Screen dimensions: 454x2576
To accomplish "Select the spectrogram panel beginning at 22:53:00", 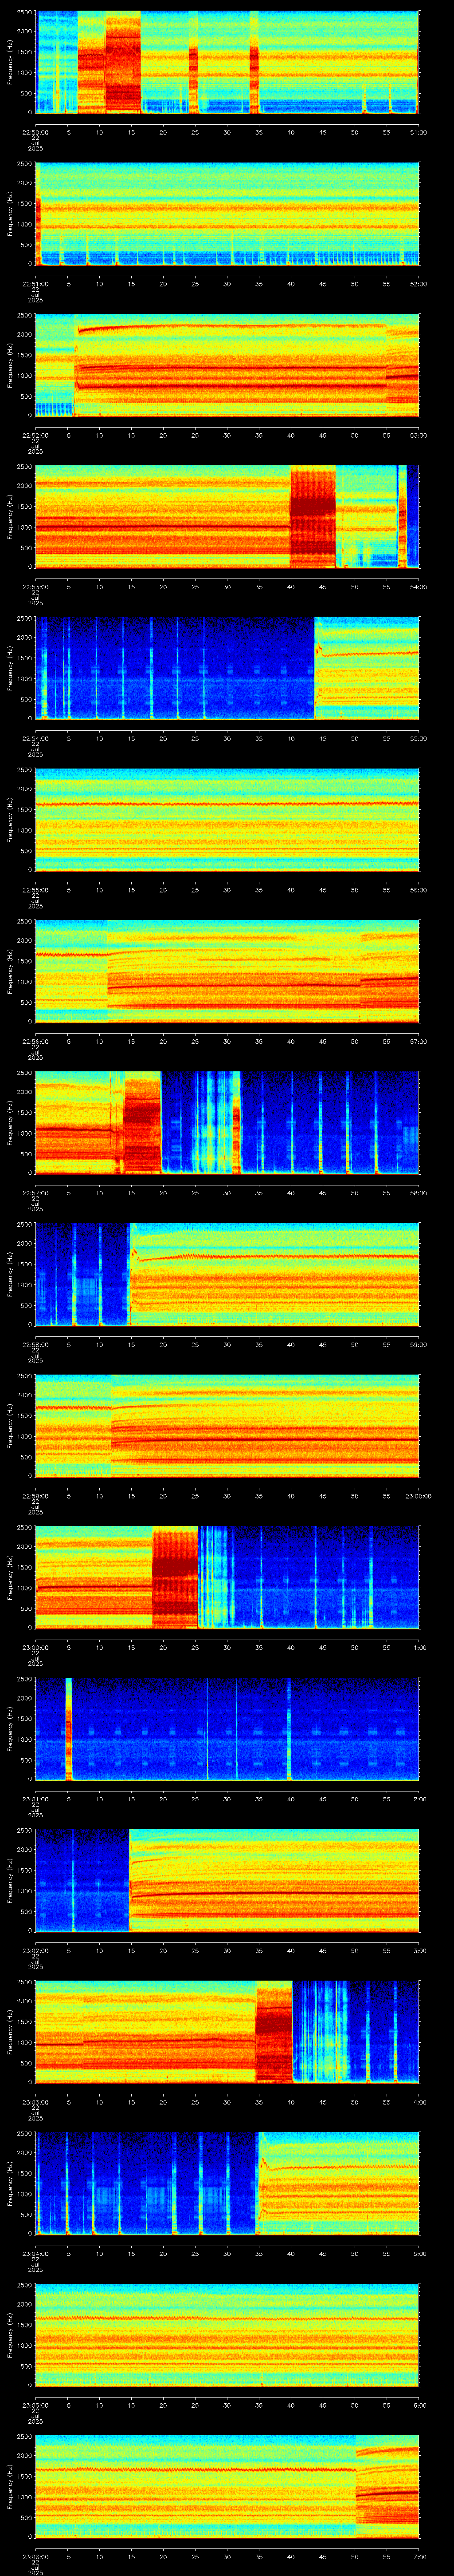I will click(227, 516).
